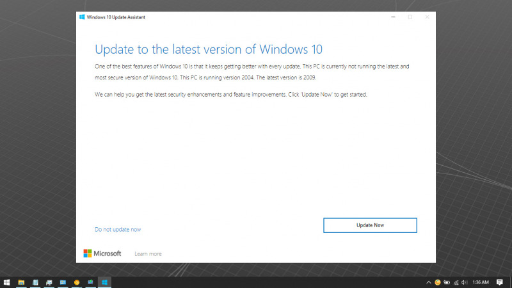This screenshot has height=288, width=512.
Task: Close the Windows 10 Update Assistant window
Action: point(427,17)
